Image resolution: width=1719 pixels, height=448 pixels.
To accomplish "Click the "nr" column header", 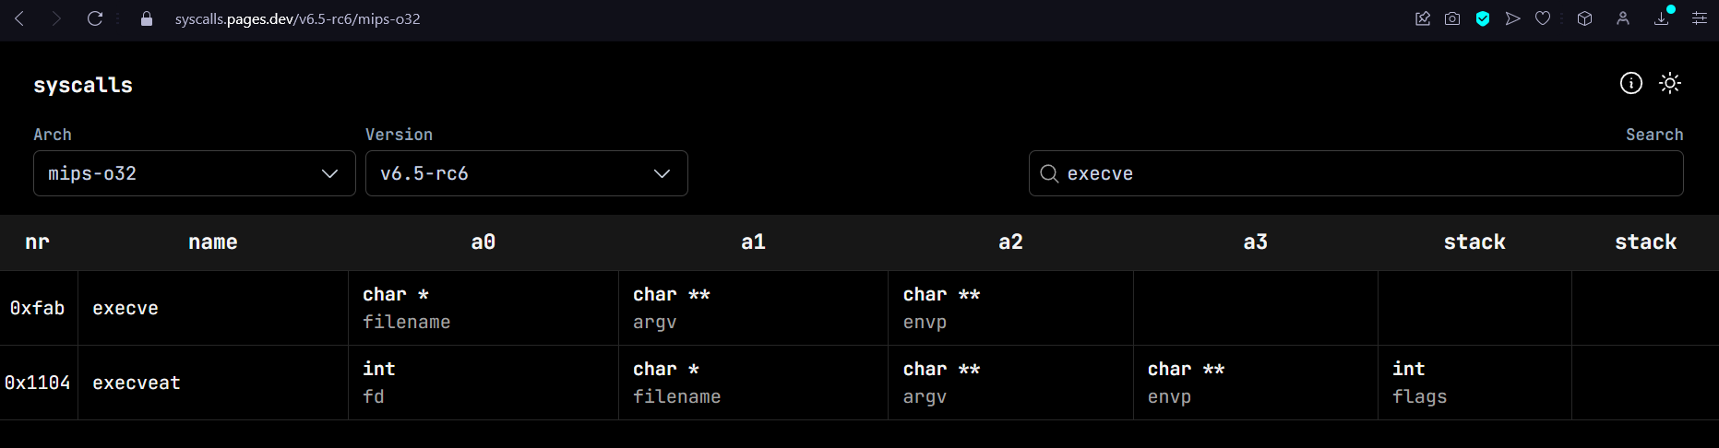I will point(38,242).
